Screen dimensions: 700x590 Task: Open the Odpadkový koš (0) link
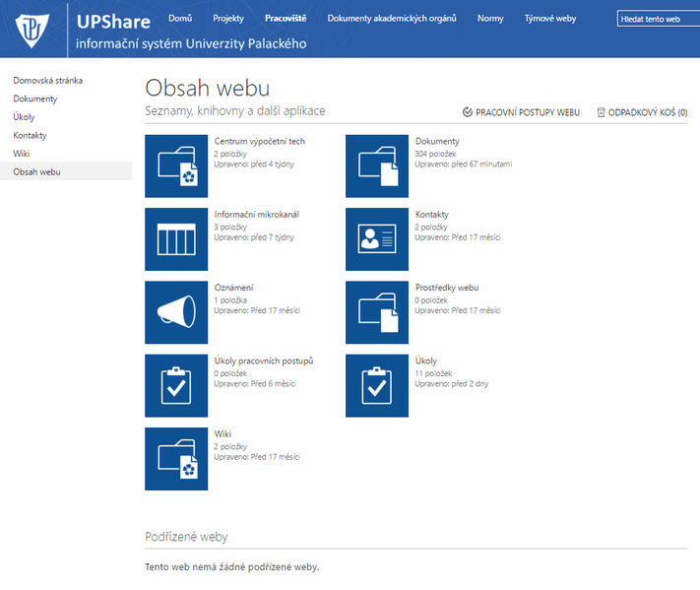click(648, 112)
